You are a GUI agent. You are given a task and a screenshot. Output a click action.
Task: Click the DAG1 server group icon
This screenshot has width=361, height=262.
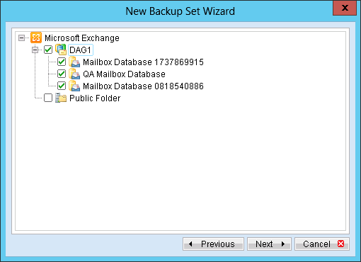61,50
